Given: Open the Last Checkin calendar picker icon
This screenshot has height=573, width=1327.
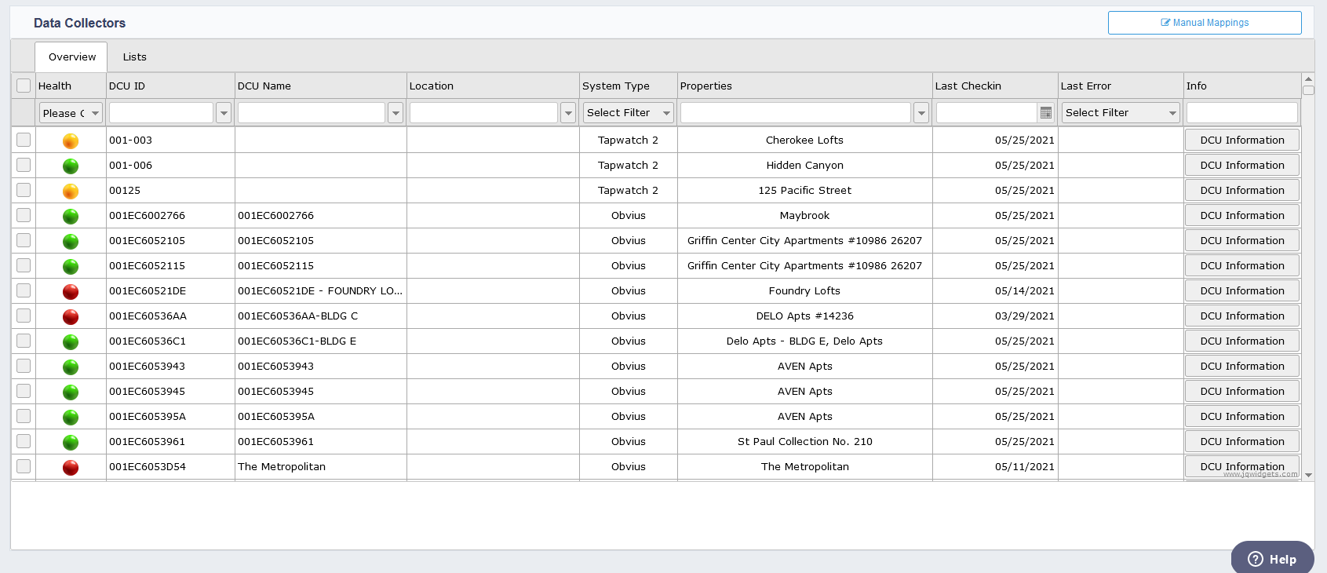Looking at the screenshot, I should 1045,113.
